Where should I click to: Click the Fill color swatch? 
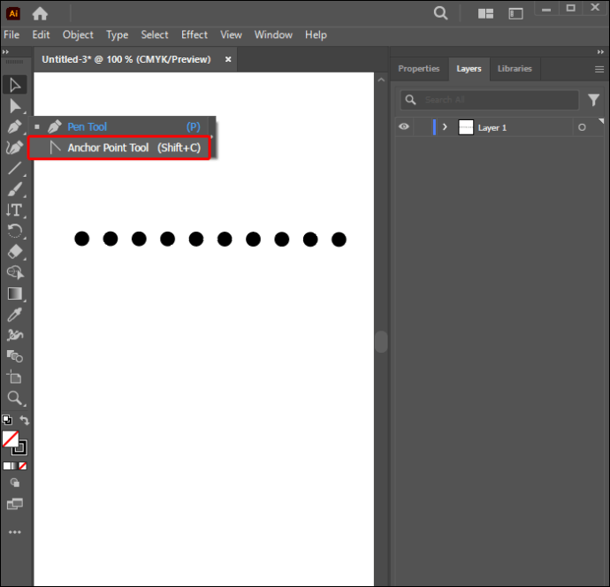[x=10, y=439]
